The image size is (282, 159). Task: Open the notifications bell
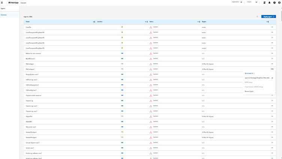(x=269, y=2)
